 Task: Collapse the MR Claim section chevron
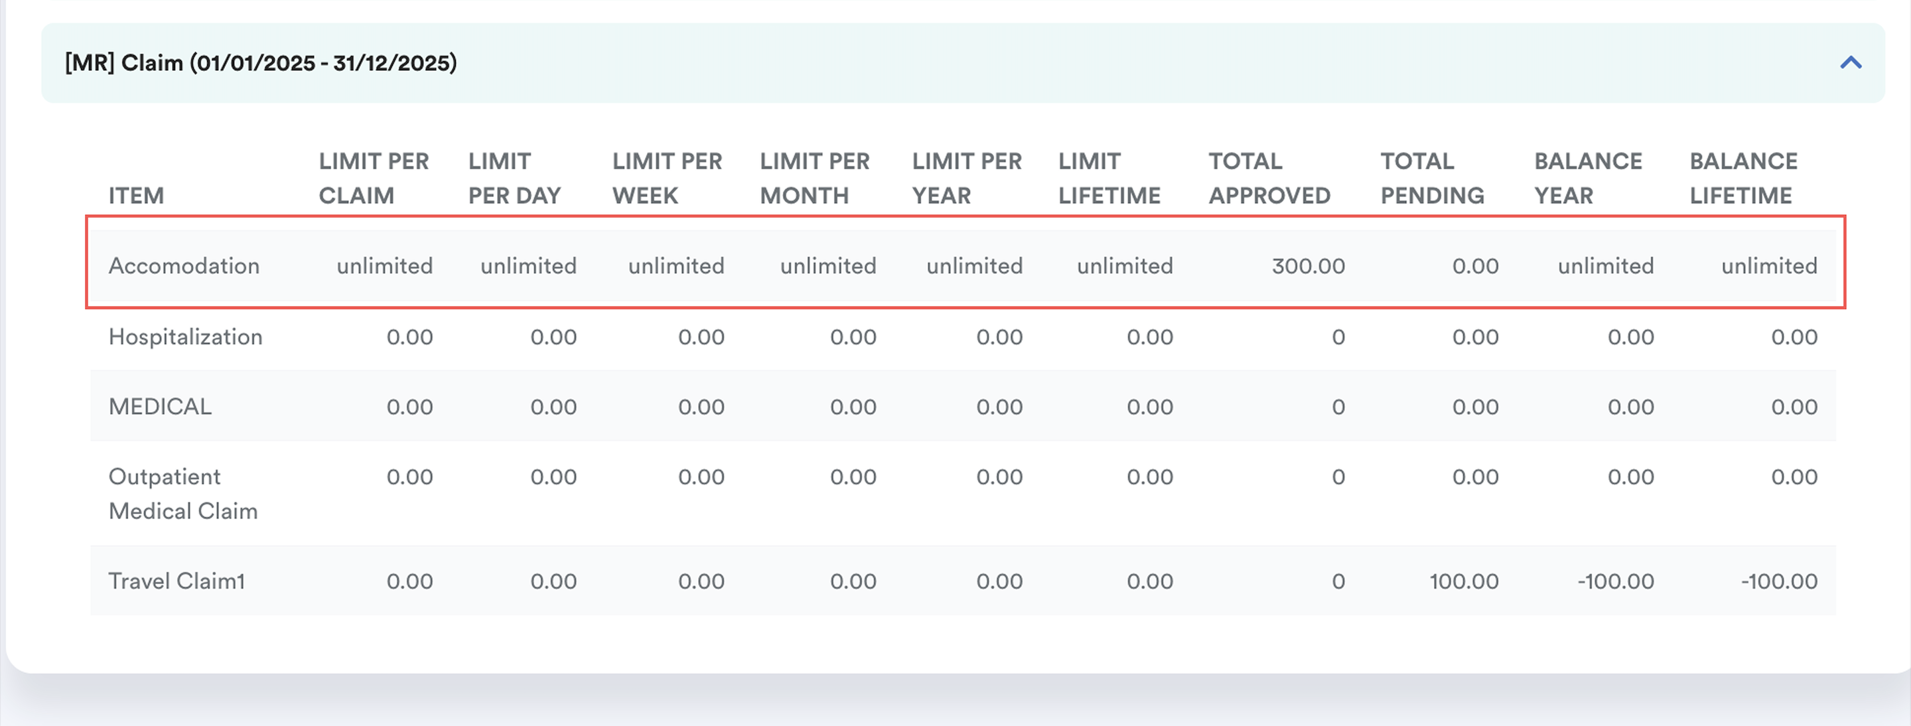point(1850,63)
